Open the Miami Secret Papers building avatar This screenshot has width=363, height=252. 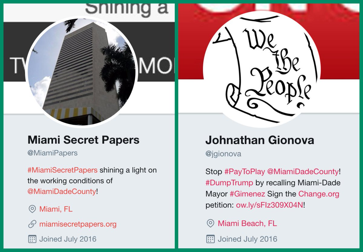(81, 71)
